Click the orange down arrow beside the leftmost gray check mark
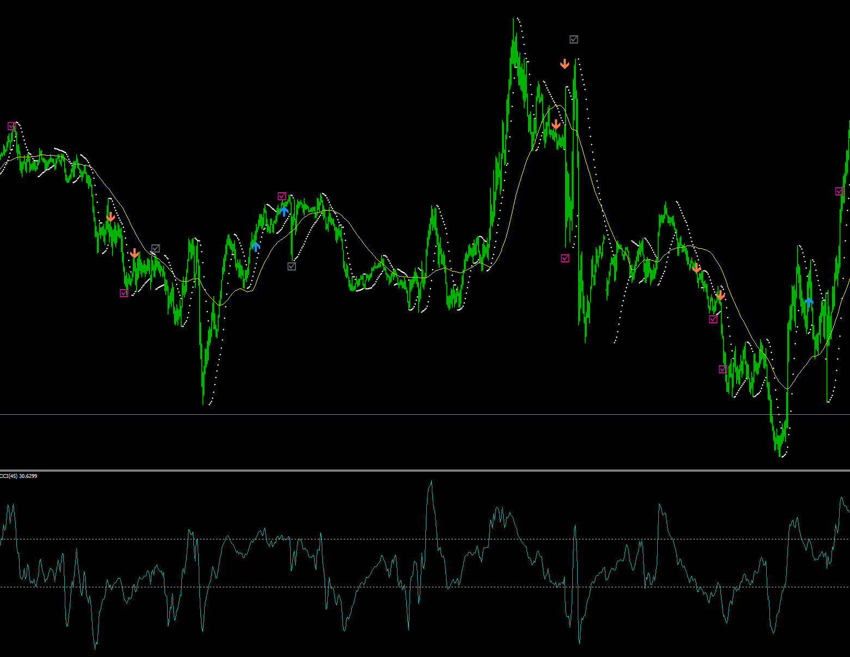 pyautogui.click(x=134, y=253)
